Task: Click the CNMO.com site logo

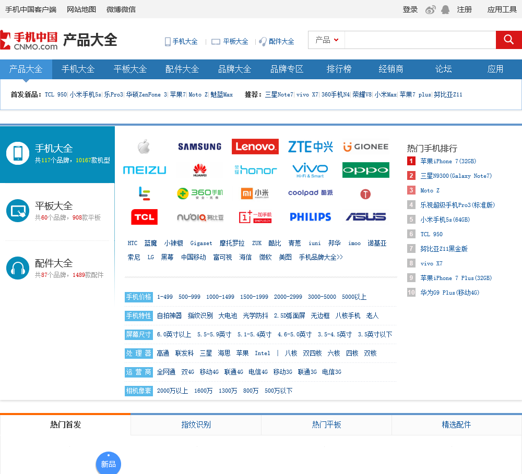Action: [x=29, y=40]
